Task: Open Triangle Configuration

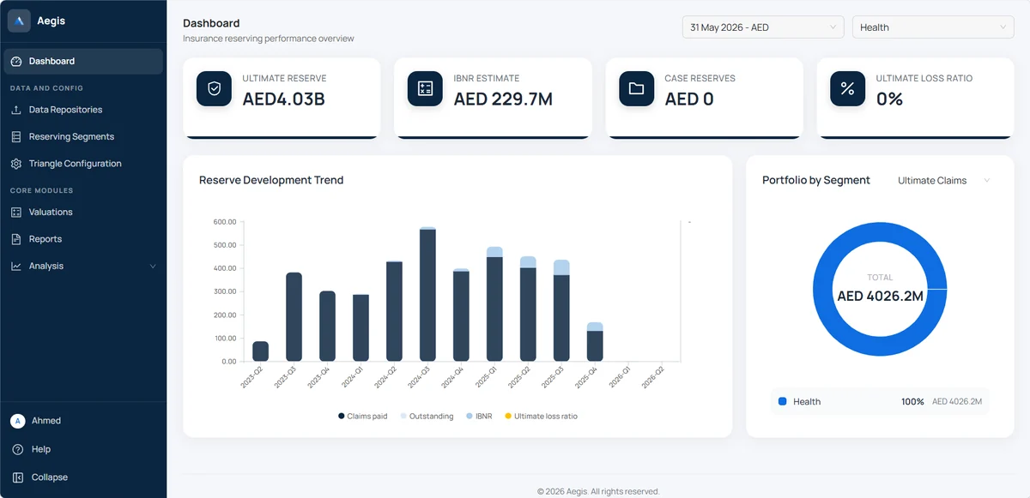Action: 83,164
